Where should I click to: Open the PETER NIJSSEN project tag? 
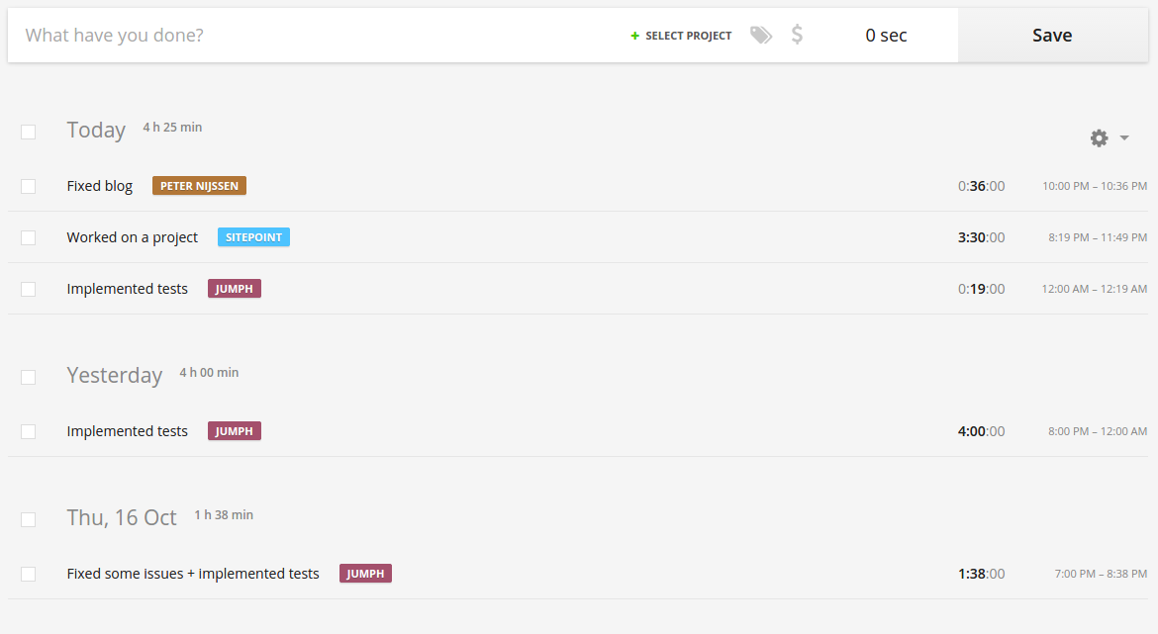click(x=199, y=185)
